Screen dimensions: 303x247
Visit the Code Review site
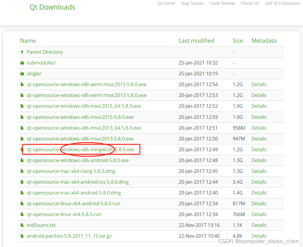223,3
